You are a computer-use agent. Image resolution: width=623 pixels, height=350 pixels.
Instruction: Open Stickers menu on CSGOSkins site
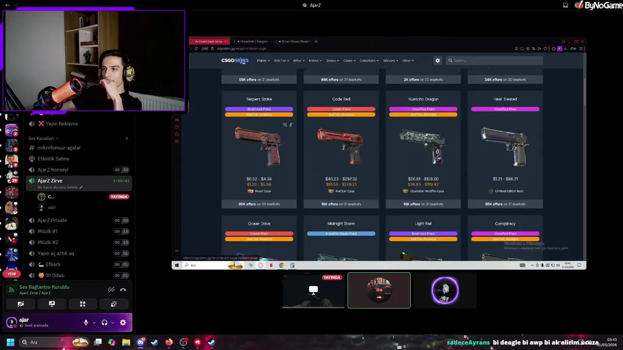[390, 60]
